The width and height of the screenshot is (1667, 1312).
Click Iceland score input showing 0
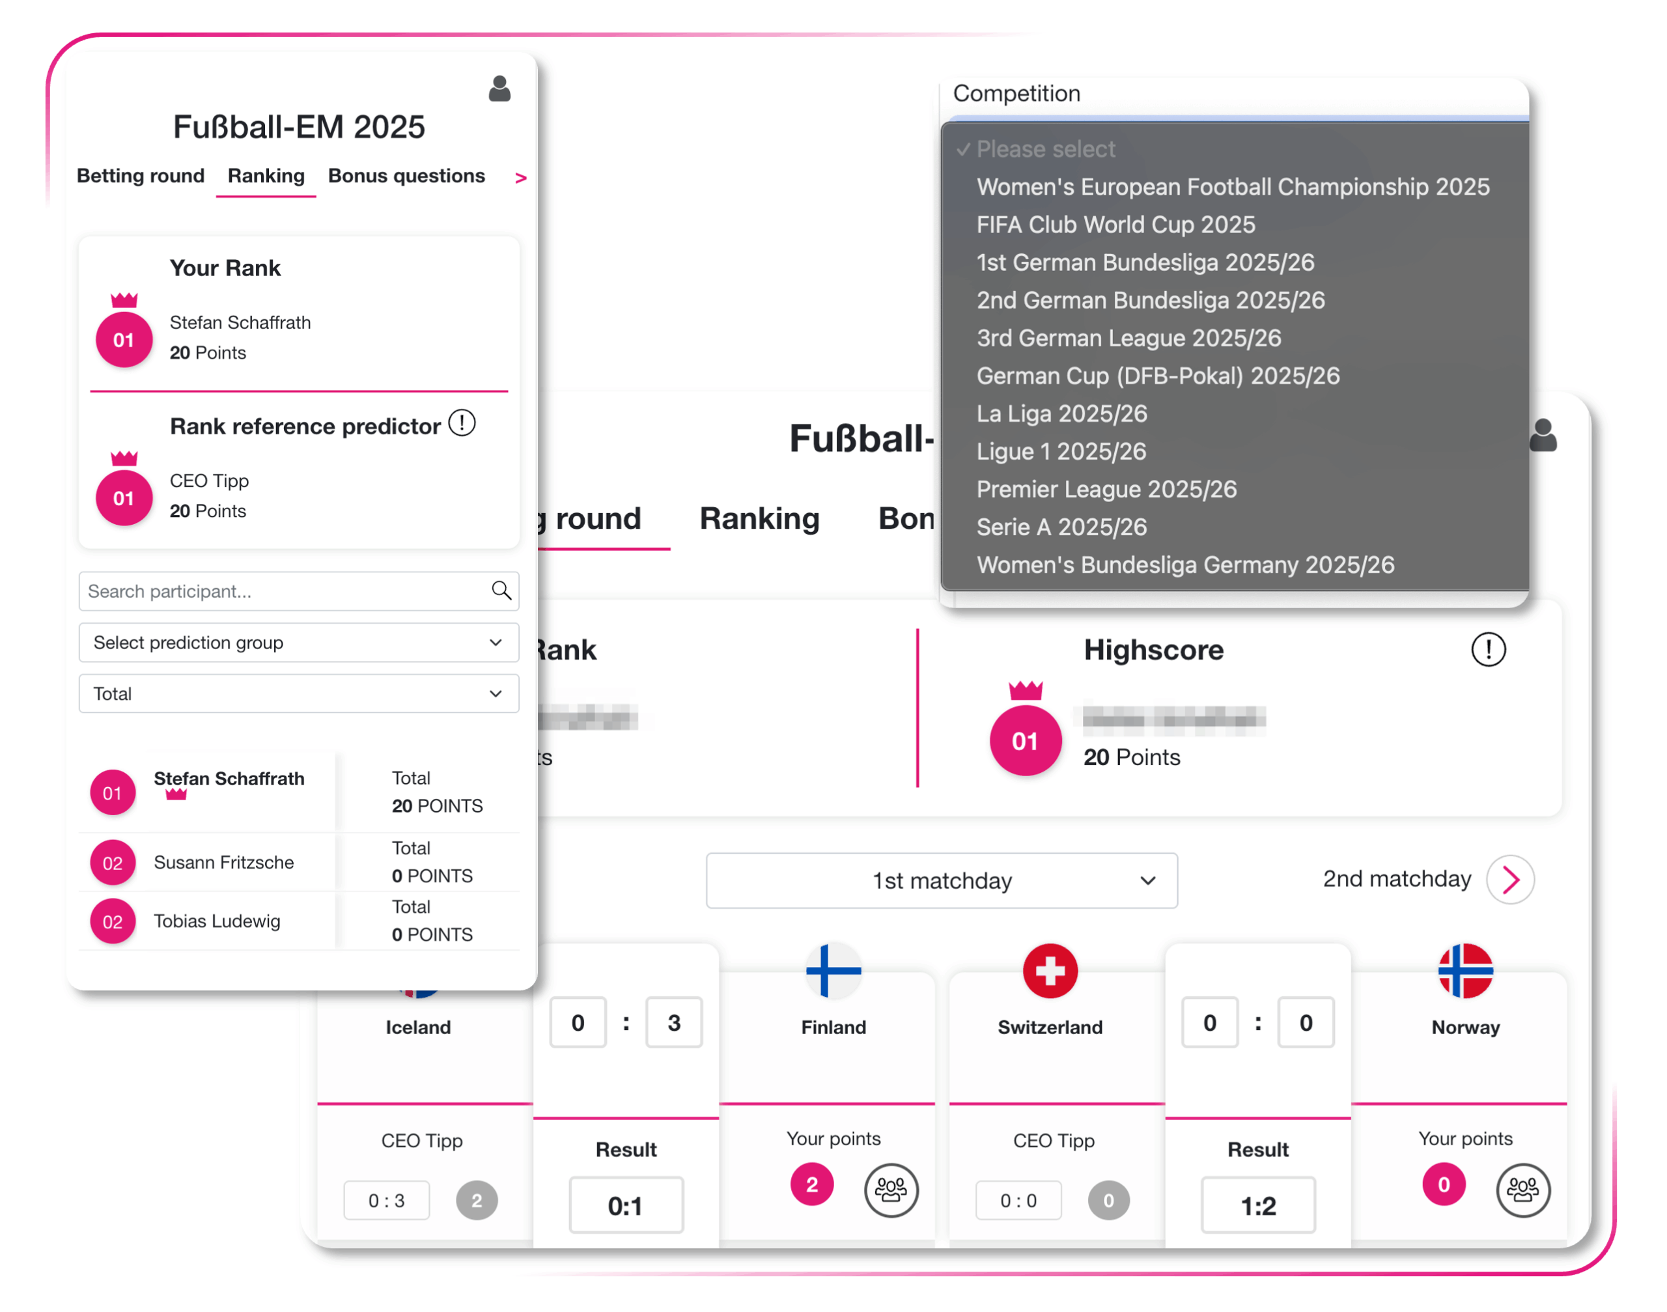pyautogui.click(x=578, y=1022)
